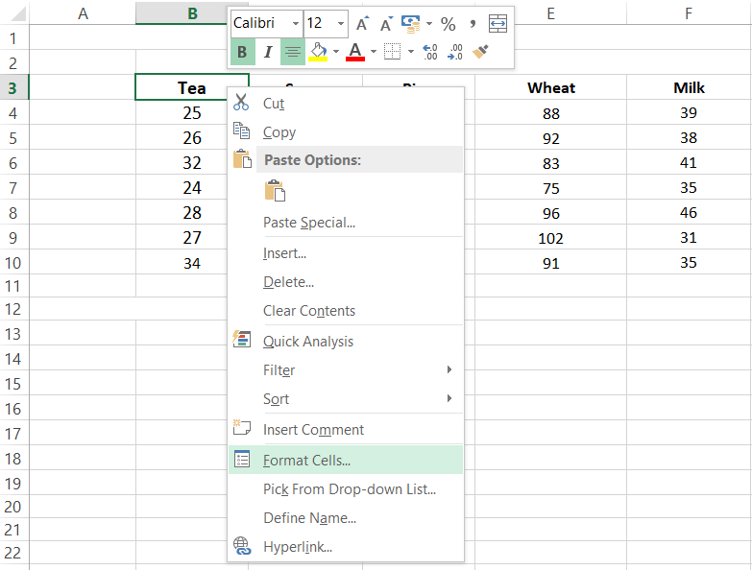Expand the Borders dropdown arrow
This screenshot has height=570, width=752.
point(411,52)
